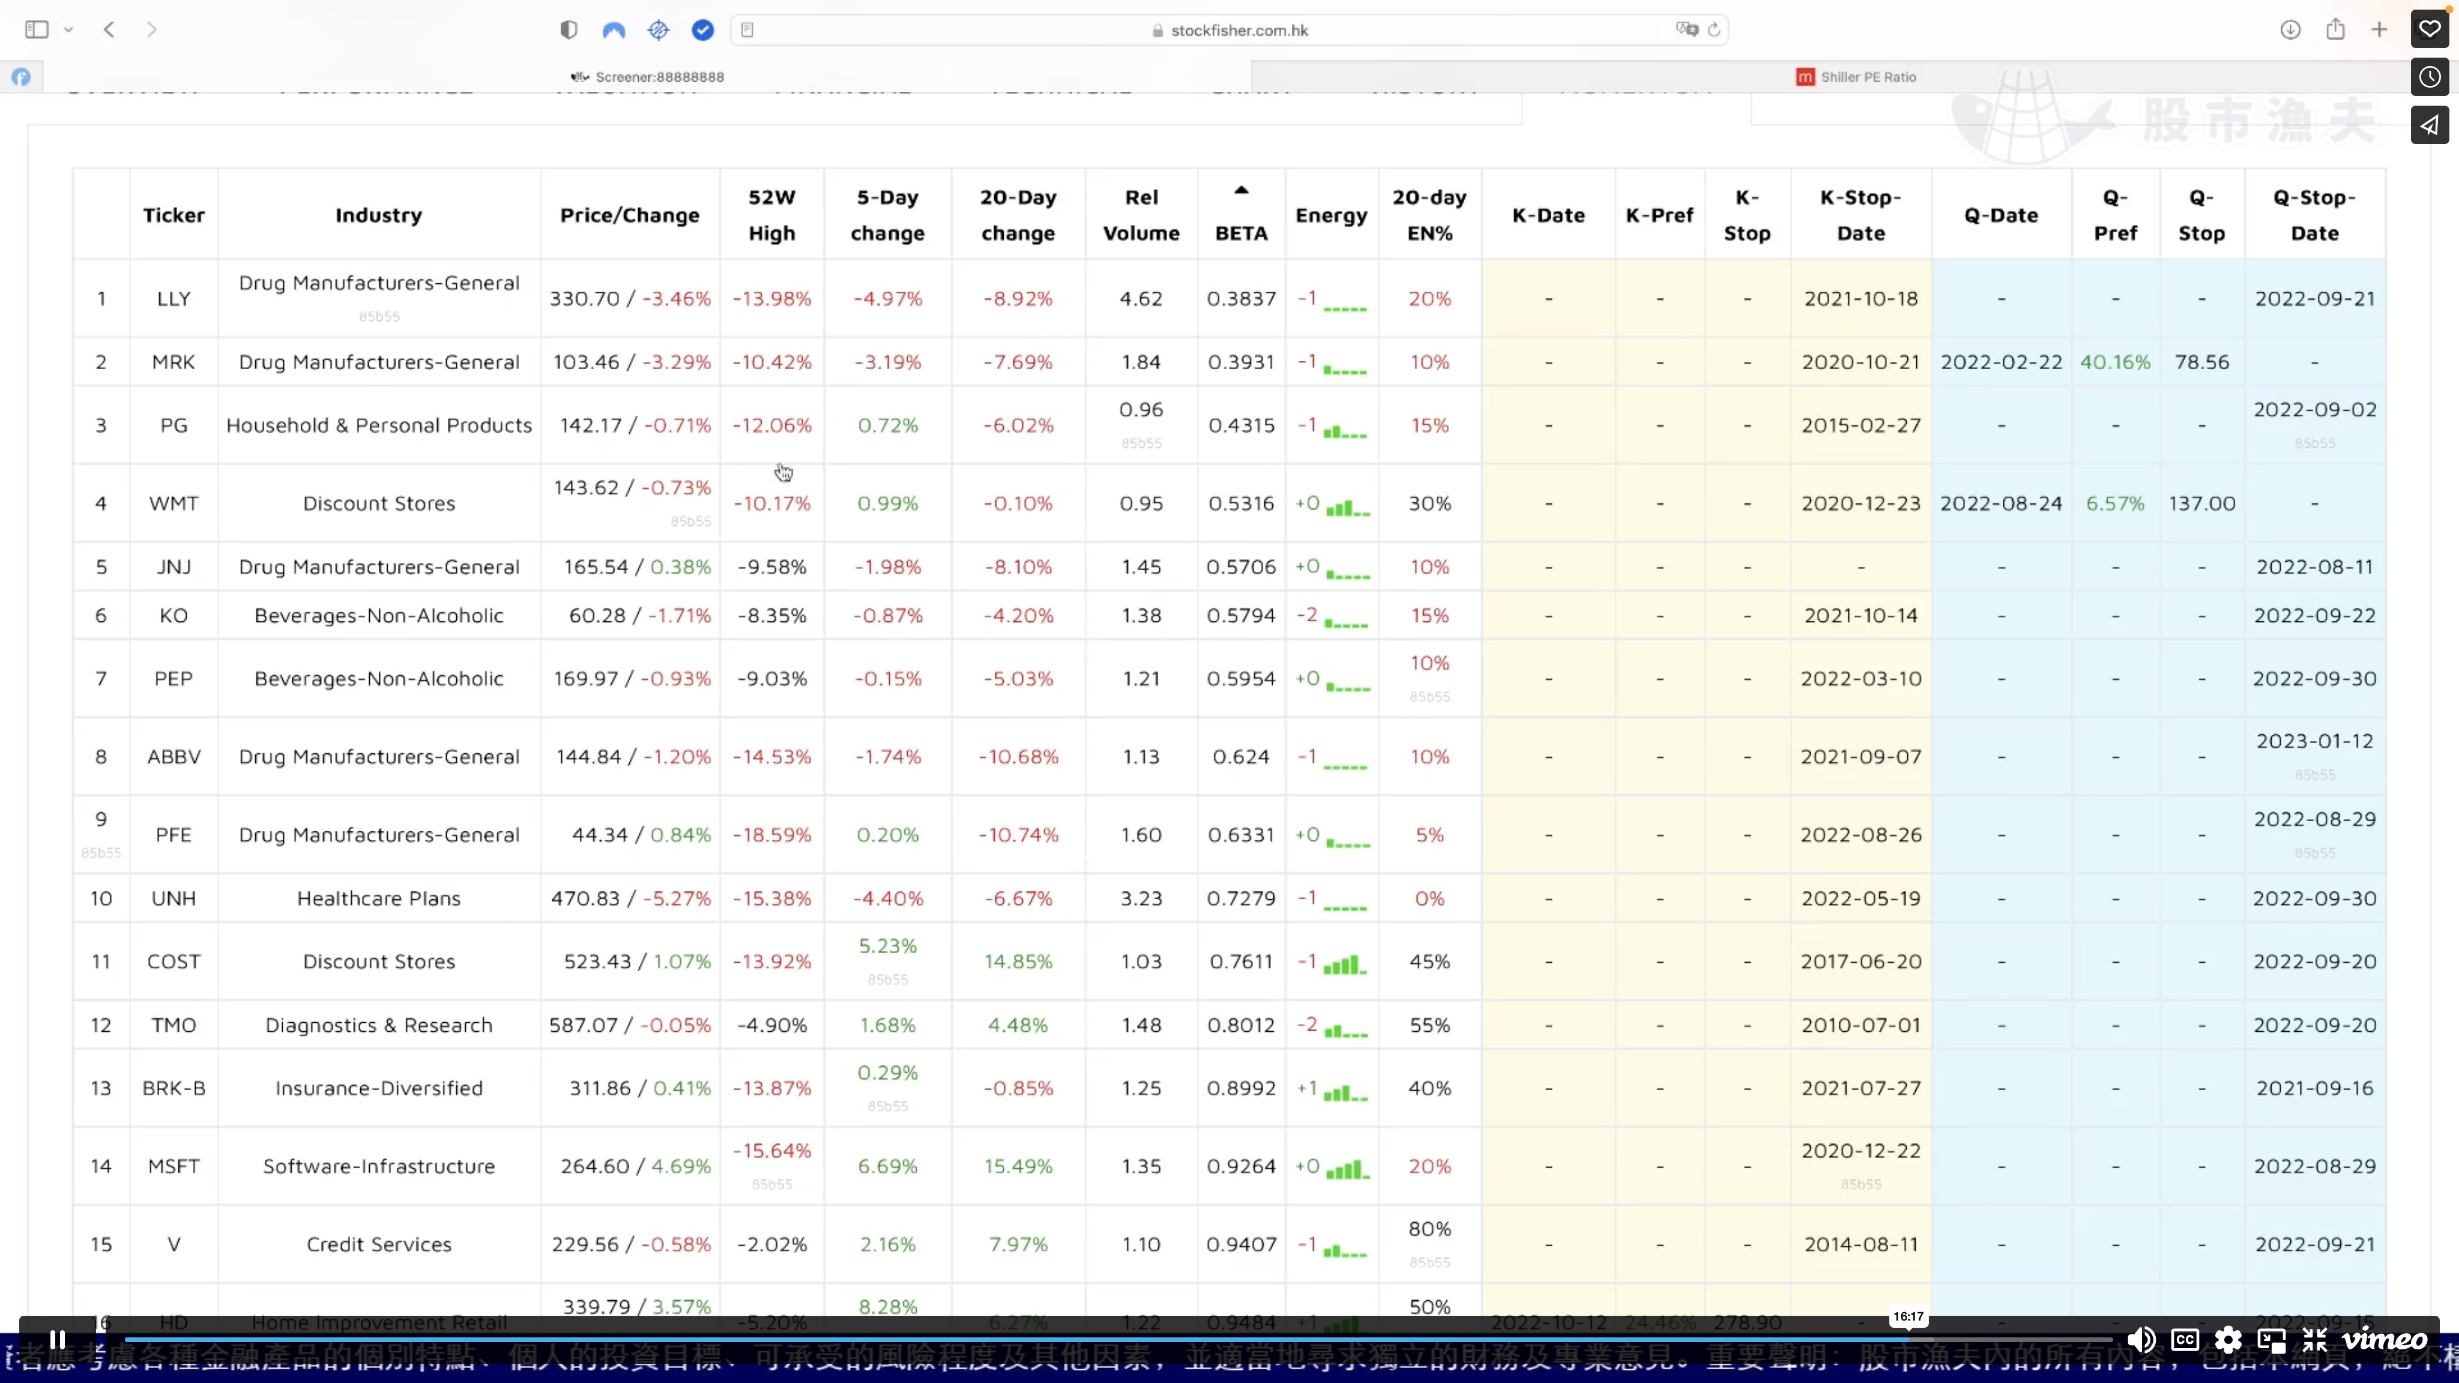
Task: Click the stockfisher.com.hk address bar
Action: pyautogui.click(x=1229, y=29)
